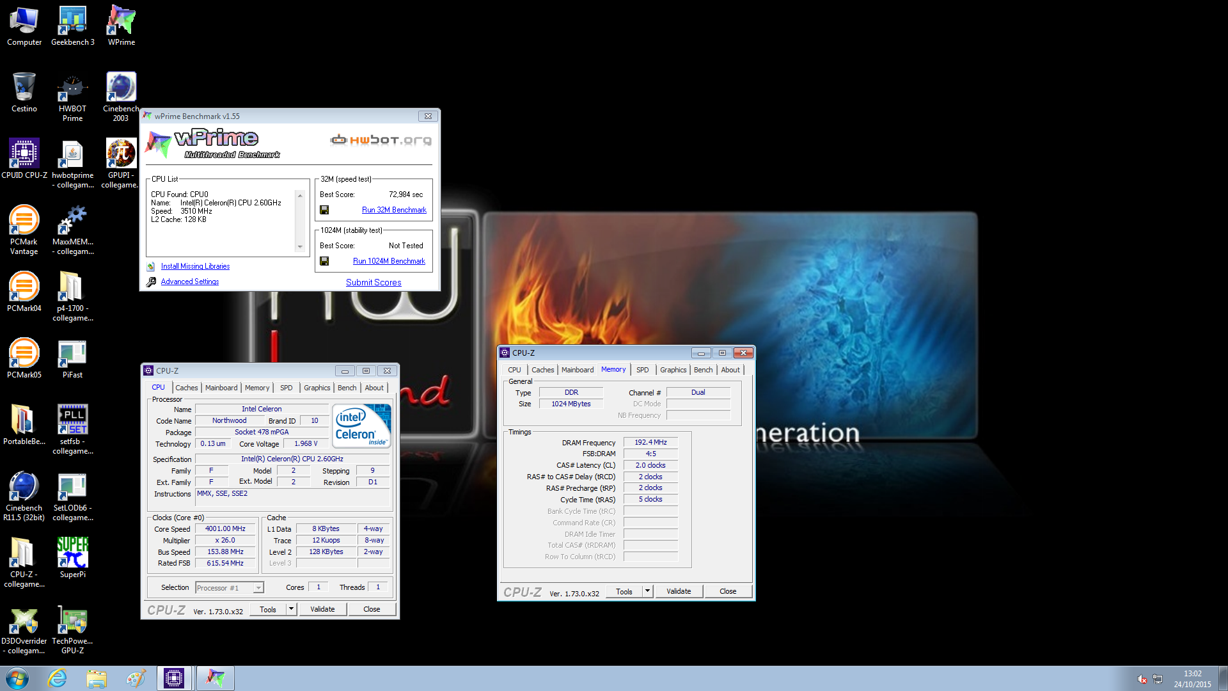Click CPU-Z taskbar button
The image size is (1228, 691).
pyautogui.click(x=174, y=678)
